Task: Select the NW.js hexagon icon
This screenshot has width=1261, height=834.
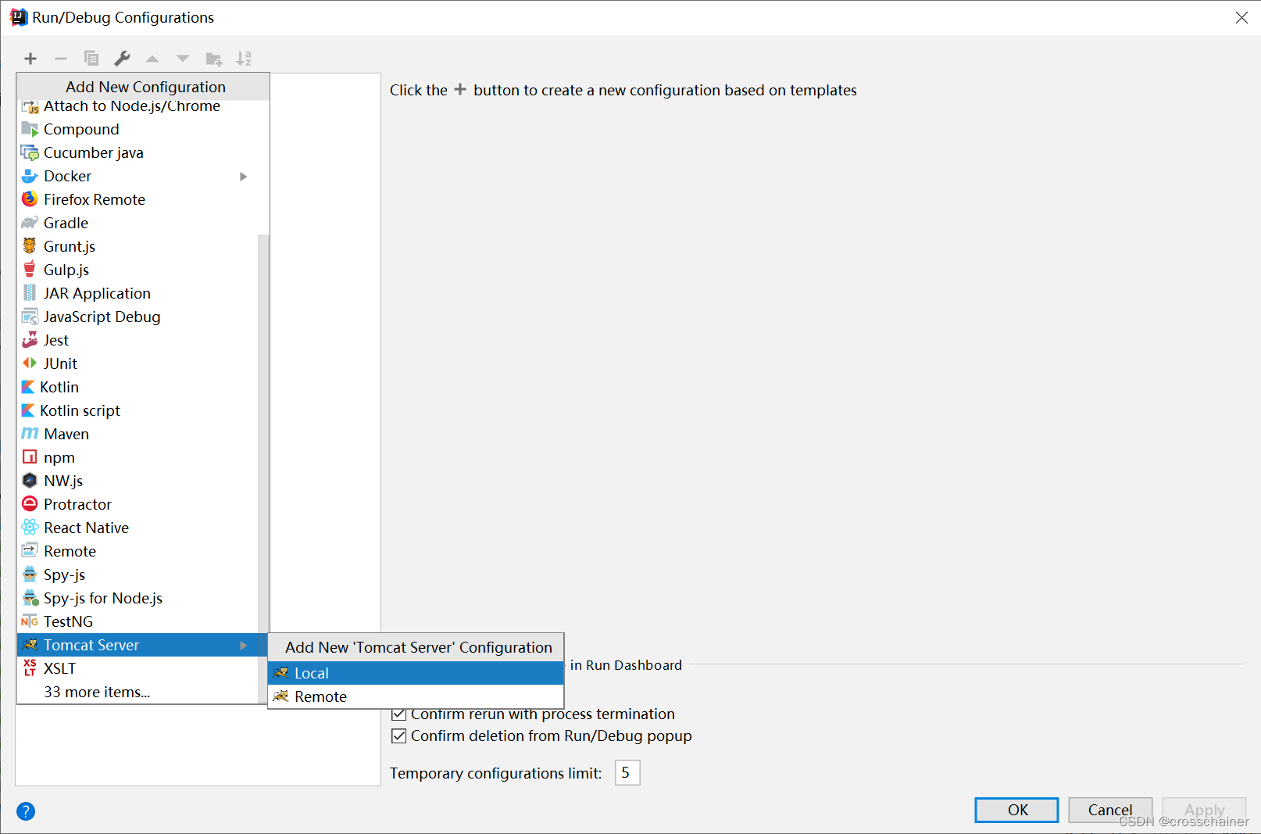Action: click(x=30, y=481)
